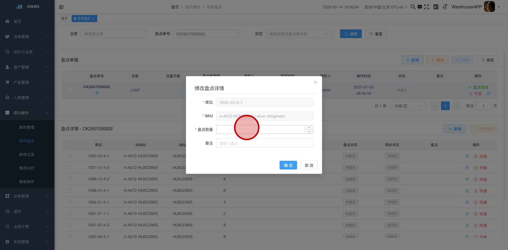Open the 状态 status dropdown

tap(298, 34)
